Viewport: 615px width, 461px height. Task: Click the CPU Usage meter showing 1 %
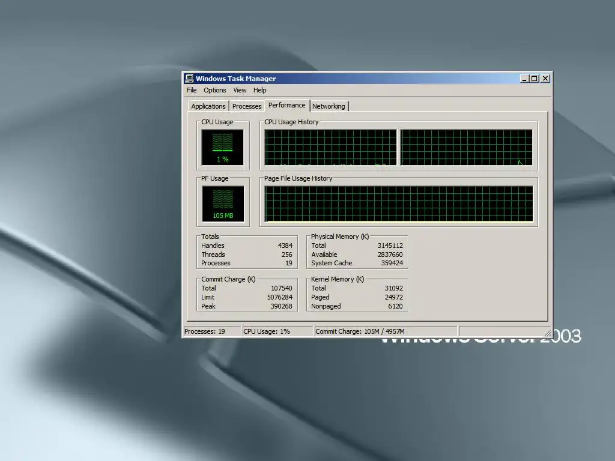point(222,148)
